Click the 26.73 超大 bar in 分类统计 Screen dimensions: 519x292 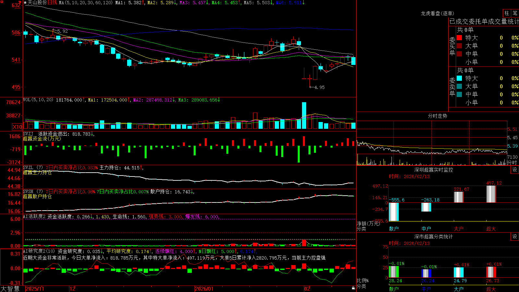491,272
